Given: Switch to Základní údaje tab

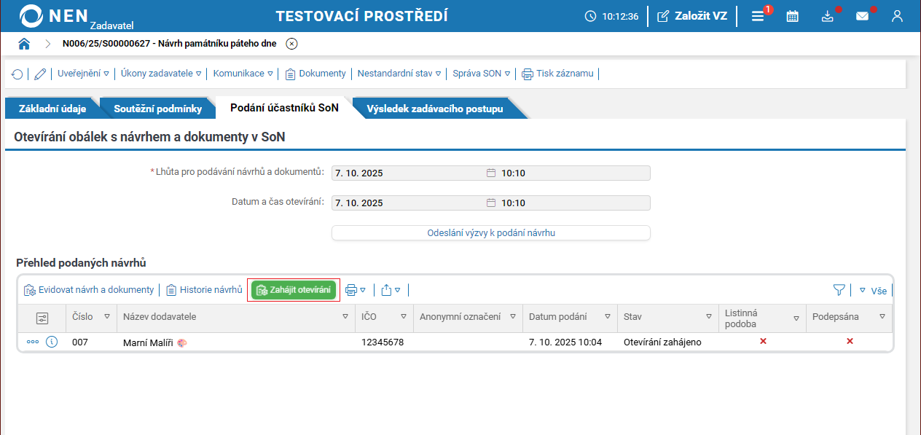Looking at the screenshot, I should point(52,109).
